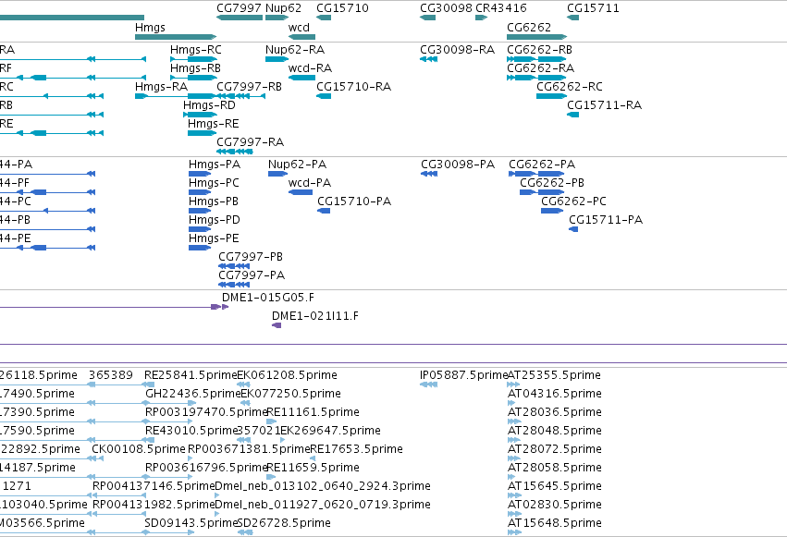Image resolution: width=787 pixels, height=537 pixels.
Task: Select the AT28058.5prime EST label
Action: pos(555,469)
